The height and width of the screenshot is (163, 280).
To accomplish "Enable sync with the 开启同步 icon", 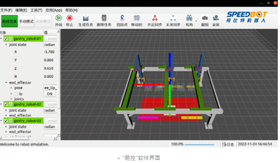I will [155, 18].
